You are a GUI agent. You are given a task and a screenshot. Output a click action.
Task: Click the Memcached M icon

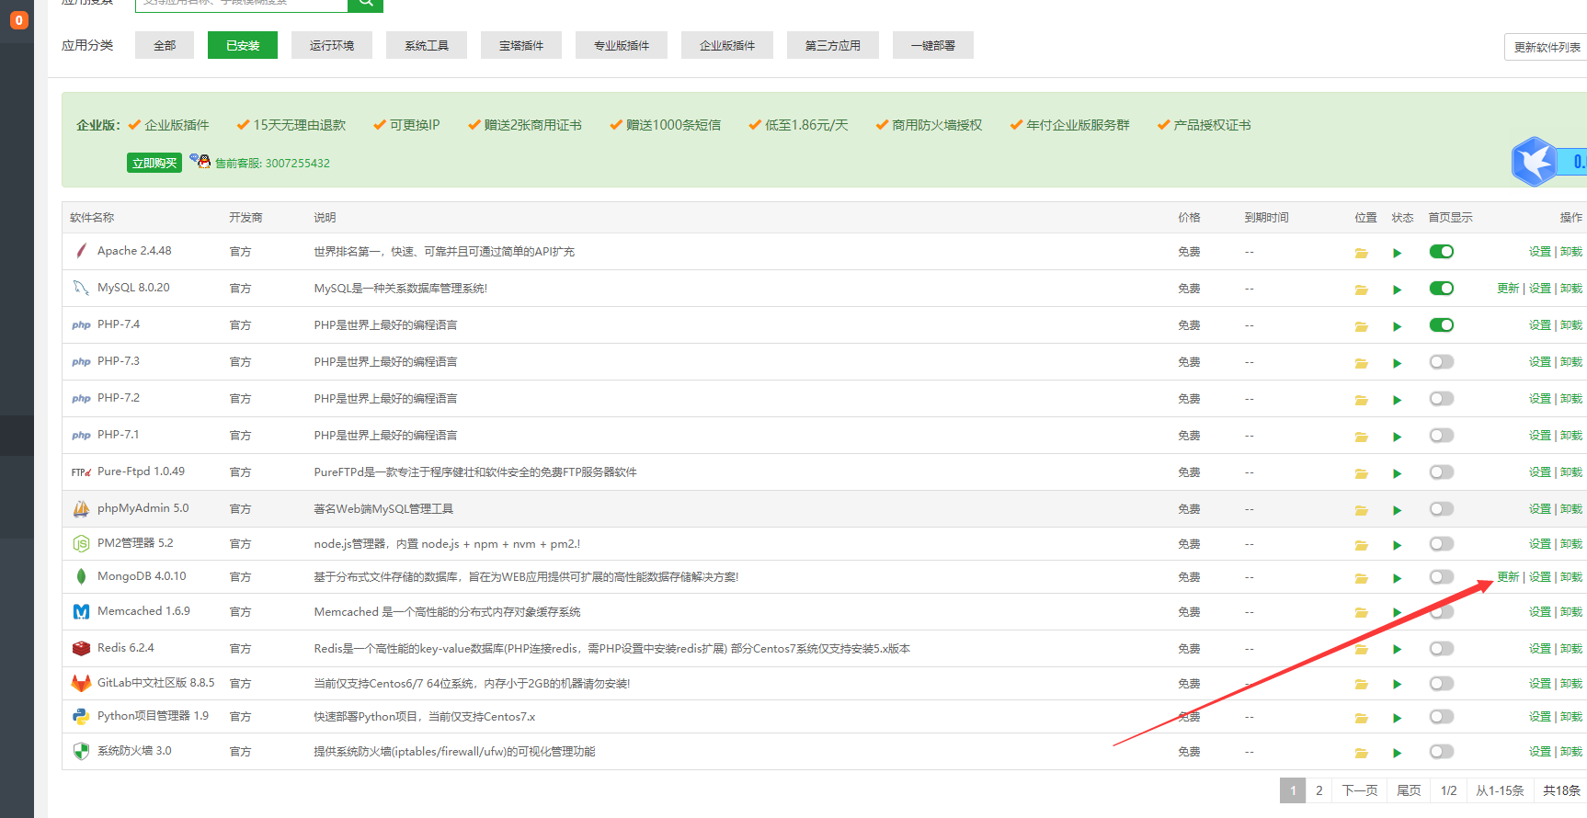(x=81, y=611)
